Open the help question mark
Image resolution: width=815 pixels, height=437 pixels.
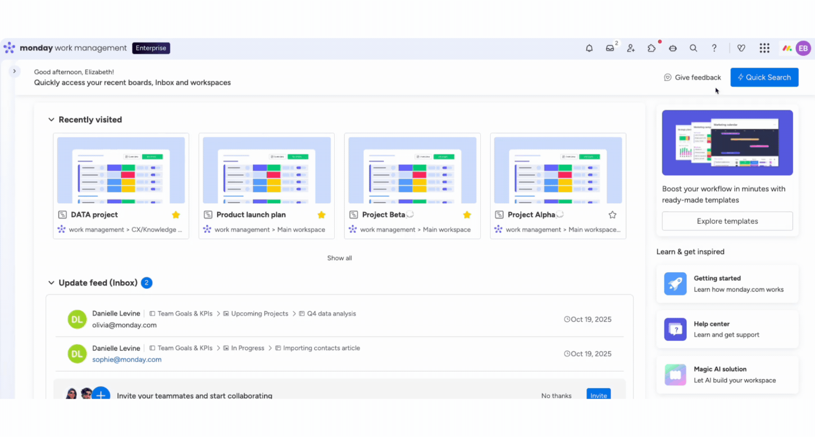point(714,48)
